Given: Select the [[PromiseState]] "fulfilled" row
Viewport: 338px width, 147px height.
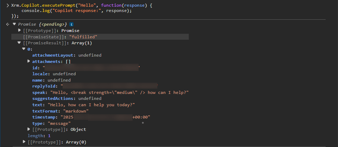Looking at the screenshot, I should pos(60,37).
